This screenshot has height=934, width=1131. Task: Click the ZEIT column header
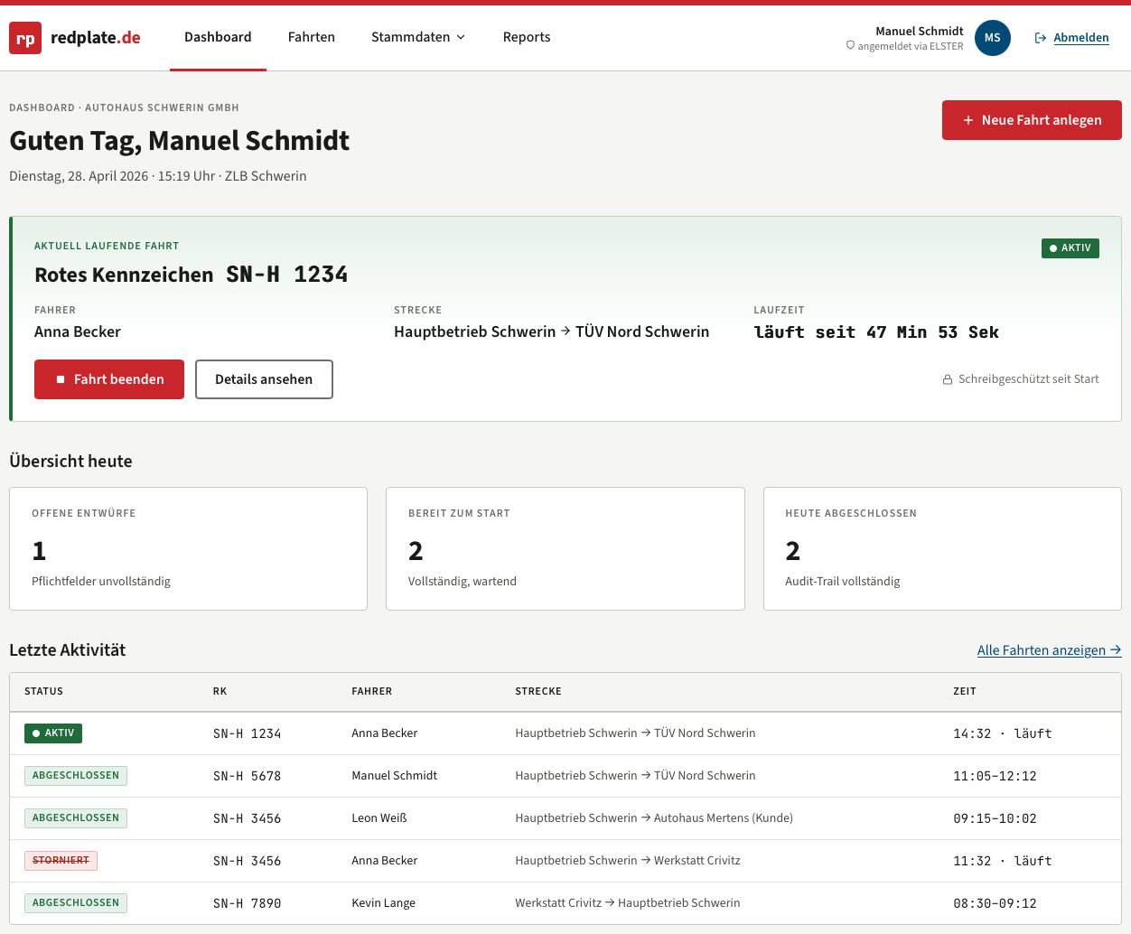(964, 691)
